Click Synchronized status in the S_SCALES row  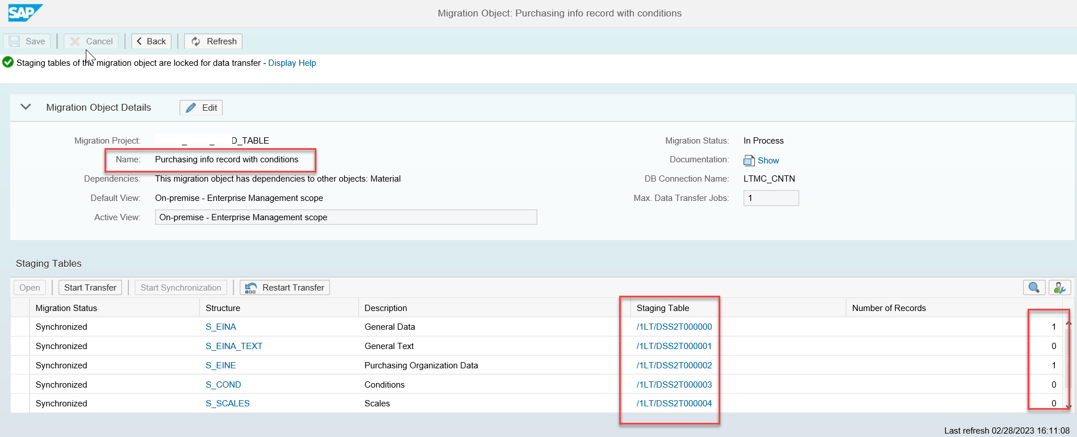61,404
